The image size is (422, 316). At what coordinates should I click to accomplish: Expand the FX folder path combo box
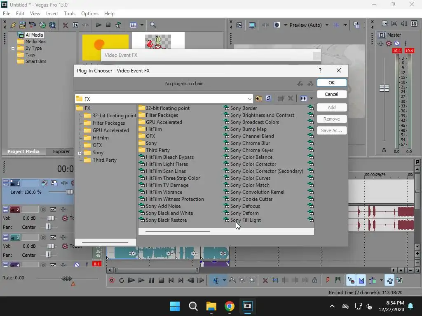click(249, 99)
